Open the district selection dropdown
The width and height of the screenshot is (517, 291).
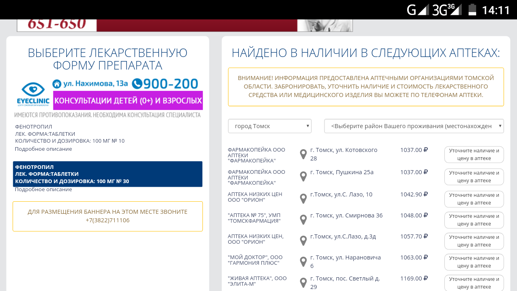pyautogui.click(x=414, y=126)
